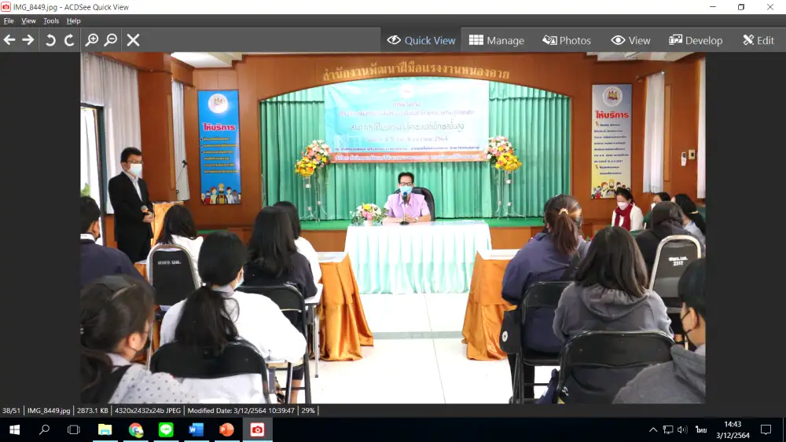Go to next image with right arrow
786x442 pixels.
[x=28, y=40]
